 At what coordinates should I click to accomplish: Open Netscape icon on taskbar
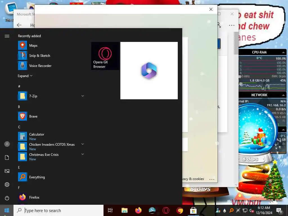(152, 210)
